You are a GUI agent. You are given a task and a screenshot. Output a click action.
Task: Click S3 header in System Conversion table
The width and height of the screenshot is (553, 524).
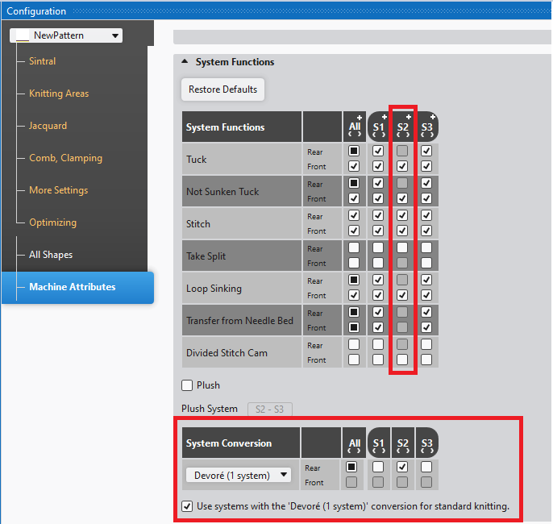(x=426, y=443)
